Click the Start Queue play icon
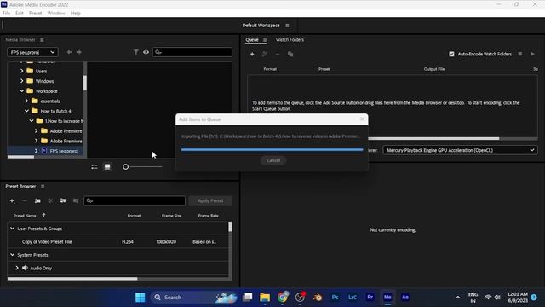This screenshot has height=307, width=545. click(x=532, y=54)
